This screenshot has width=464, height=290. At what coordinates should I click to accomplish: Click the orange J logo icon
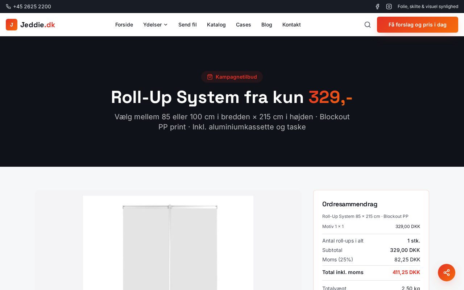tap(12, 25)
